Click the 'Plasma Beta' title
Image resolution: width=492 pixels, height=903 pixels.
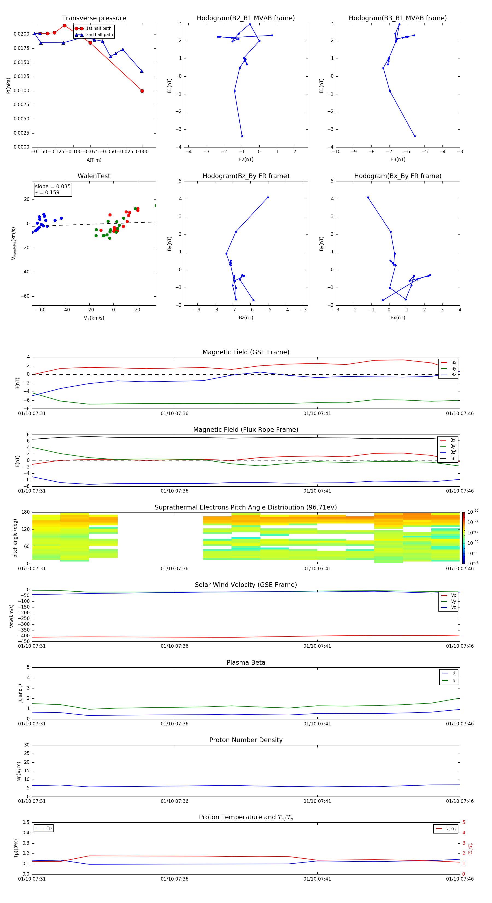tap(246, 662)
